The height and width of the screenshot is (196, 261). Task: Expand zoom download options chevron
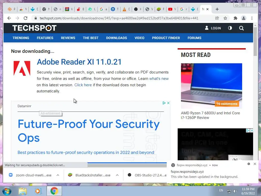58,175
